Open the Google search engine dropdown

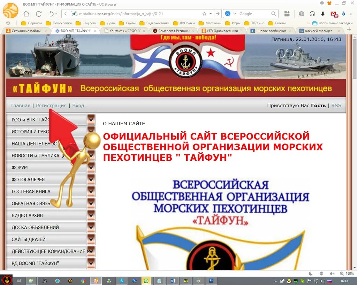point(235,13)
